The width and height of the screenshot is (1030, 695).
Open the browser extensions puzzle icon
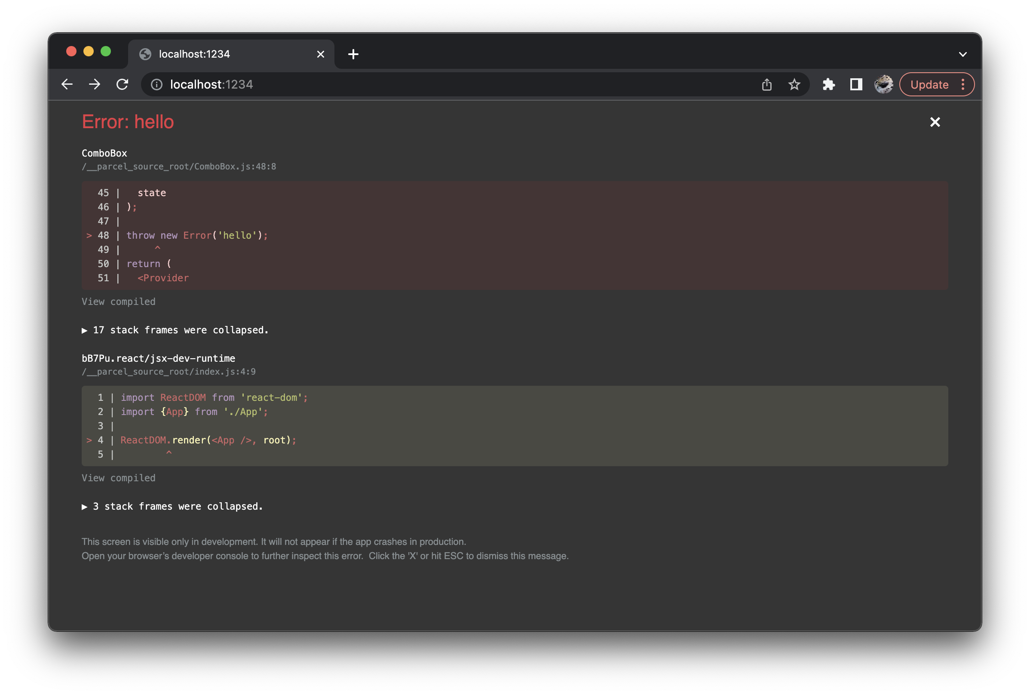tap(828, 84)
